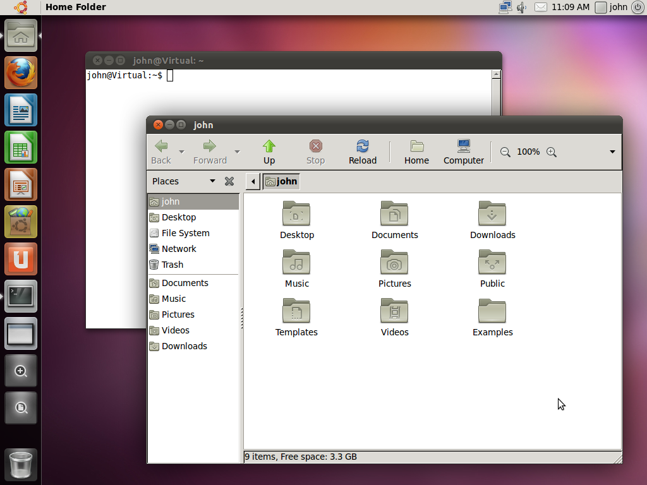
Task: Navigate Up to the parent folder
Action: 269,152
